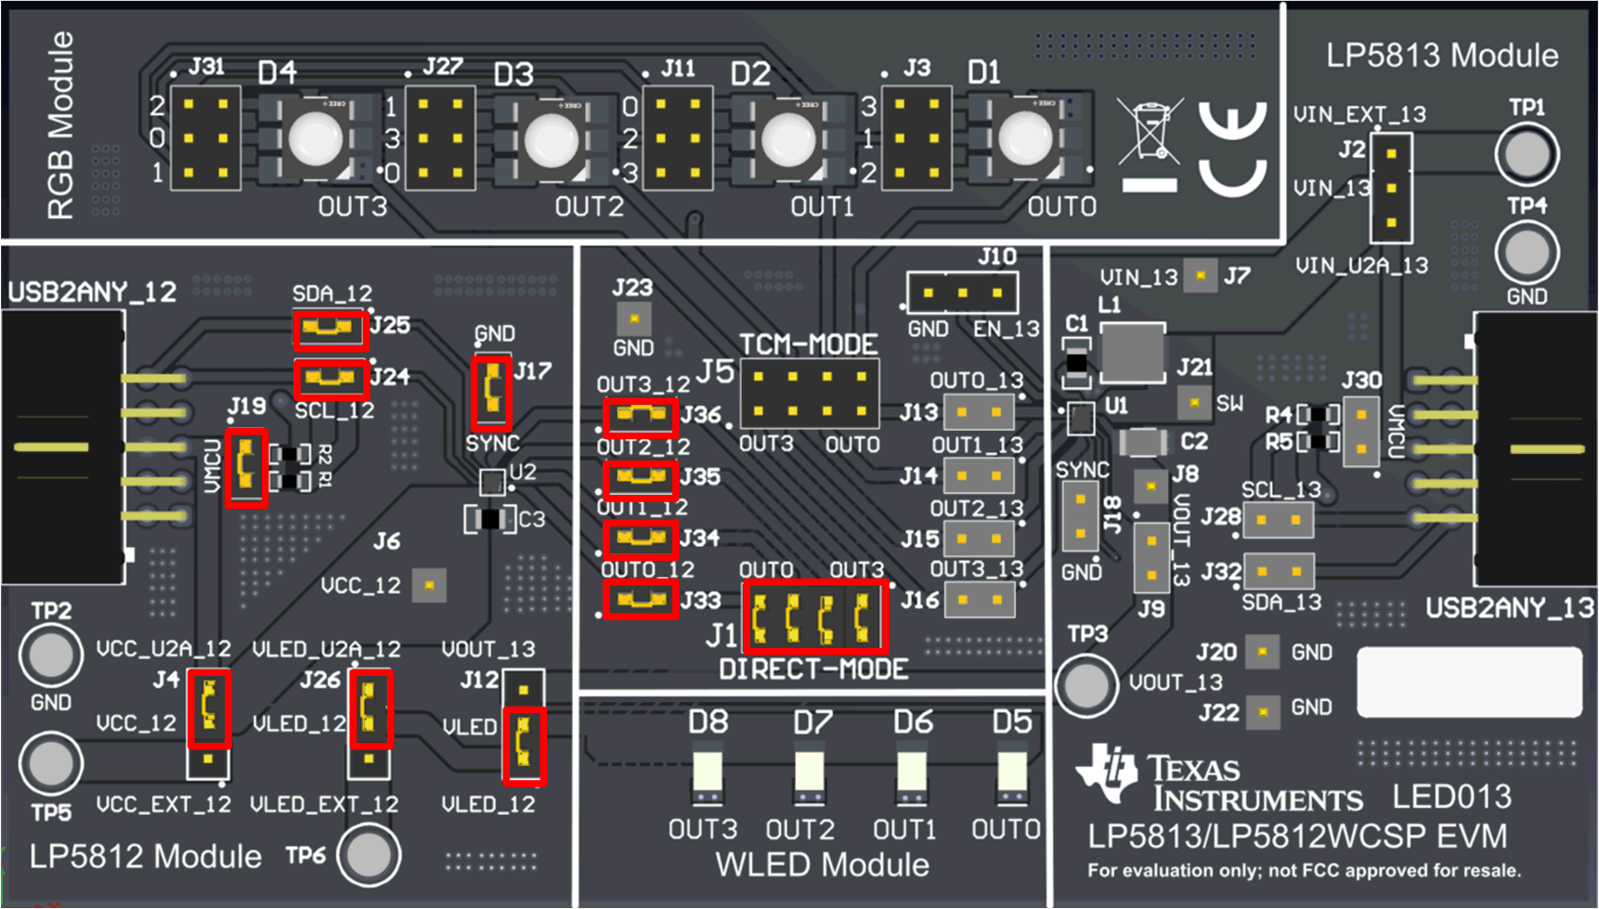Click the 'LP5813 Module' label

(1442, 56)
